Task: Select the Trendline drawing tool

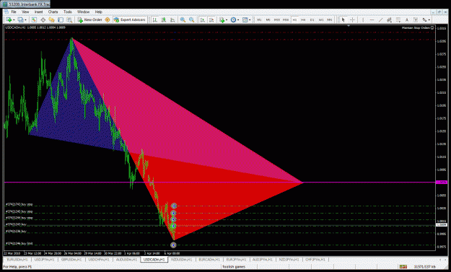Action: pyautogui.click(x=380, y=19)
